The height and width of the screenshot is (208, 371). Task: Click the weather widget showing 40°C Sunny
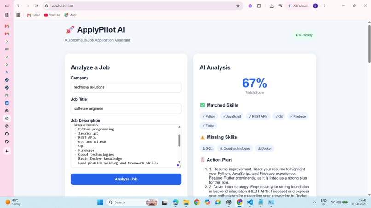[x=13, y=202]
